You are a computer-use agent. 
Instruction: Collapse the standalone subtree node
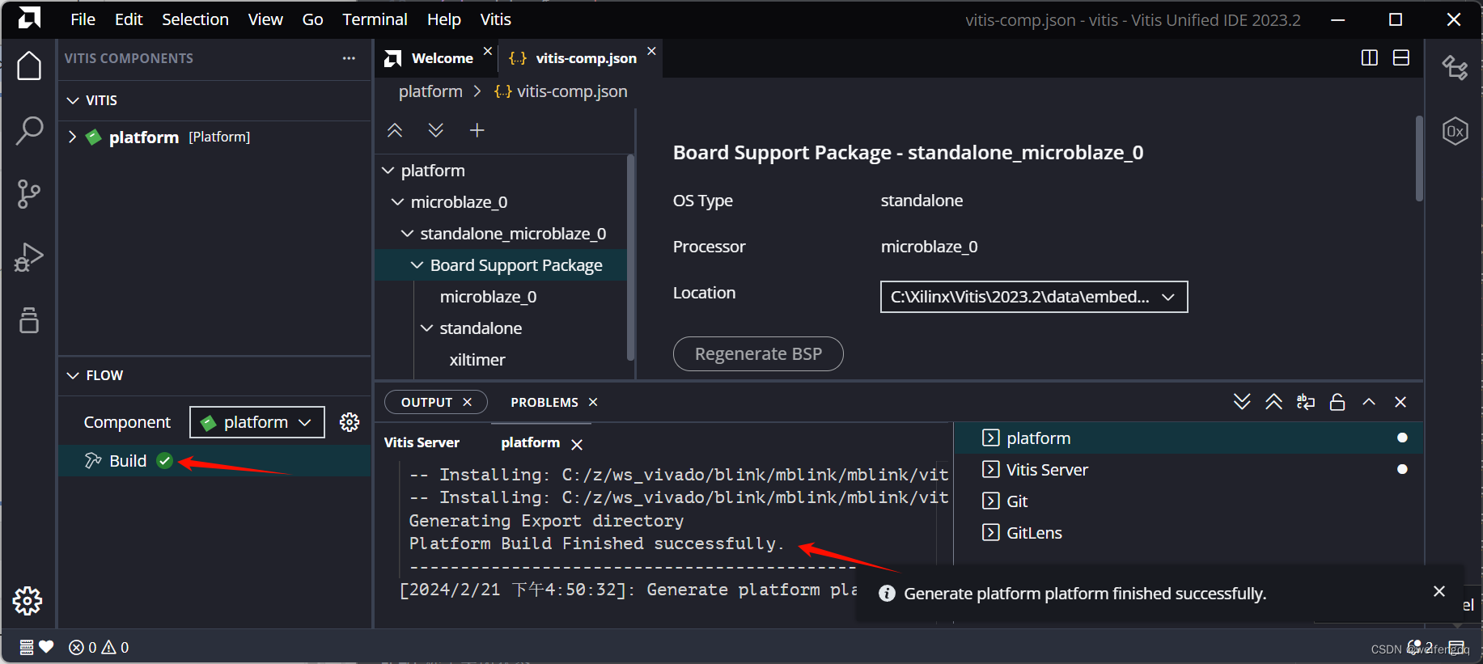tap(426, 328)
